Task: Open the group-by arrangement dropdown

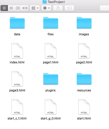Action: click(x=35, y=8)
